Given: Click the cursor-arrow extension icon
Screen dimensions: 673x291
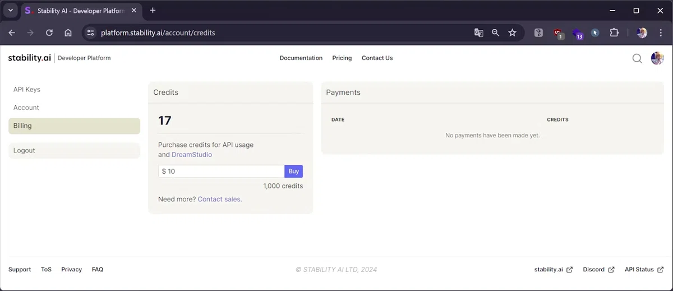Looking at the screenshot, I should 595,33.
